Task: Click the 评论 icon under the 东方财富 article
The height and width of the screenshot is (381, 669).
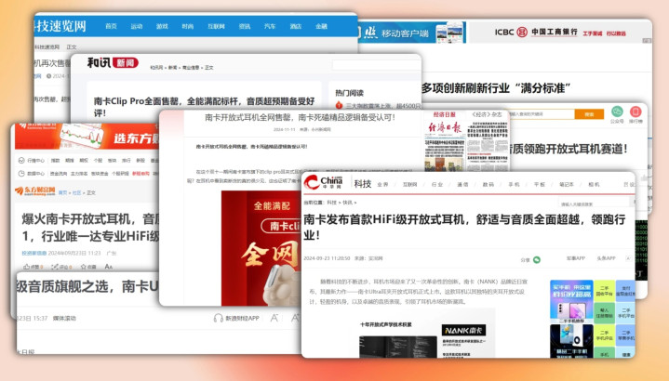Action: coord(55,267)
